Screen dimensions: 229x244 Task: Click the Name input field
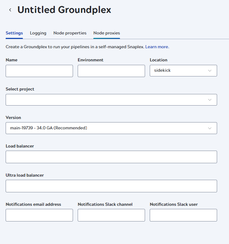click(x=39, y=71)
